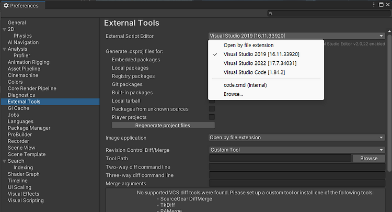
Task: Open the Image application dropdown
Action: click(x=296, y=138)
